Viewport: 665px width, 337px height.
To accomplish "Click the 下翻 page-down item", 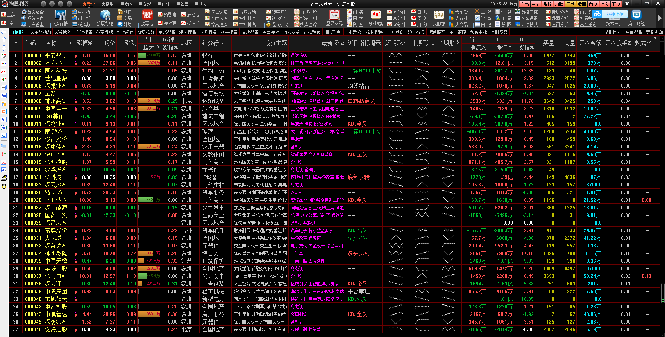I will pos(9,23).
